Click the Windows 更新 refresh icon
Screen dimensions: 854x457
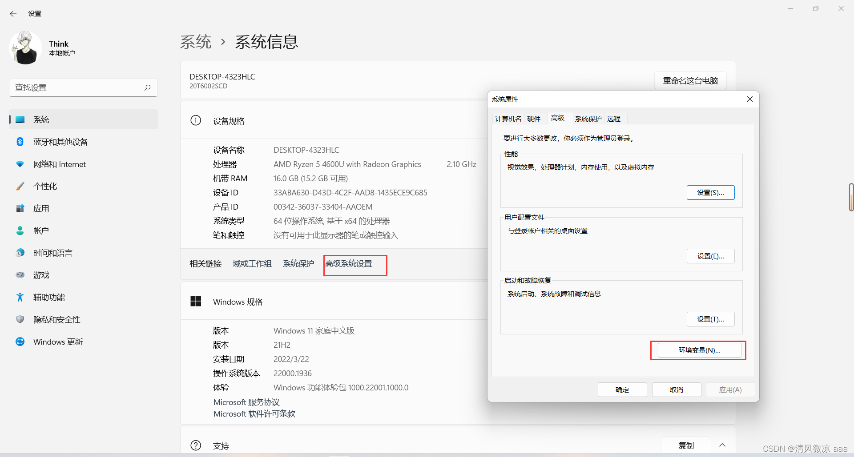pos(20,342)
